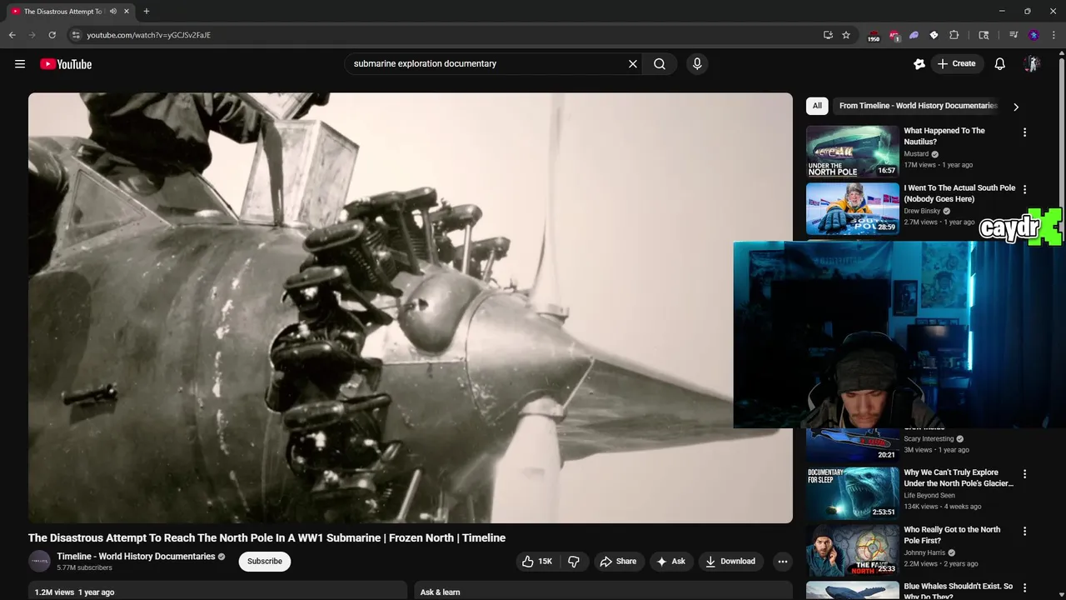The image size is (1066, 600).
Task: Open a new browser tab with plus
Action: point(147,11)
